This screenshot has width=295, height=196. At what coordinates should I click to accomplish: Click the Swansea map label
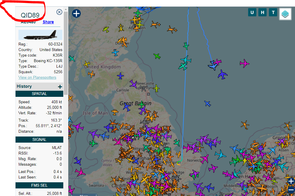pyautogui.click(x=96, y=185)
